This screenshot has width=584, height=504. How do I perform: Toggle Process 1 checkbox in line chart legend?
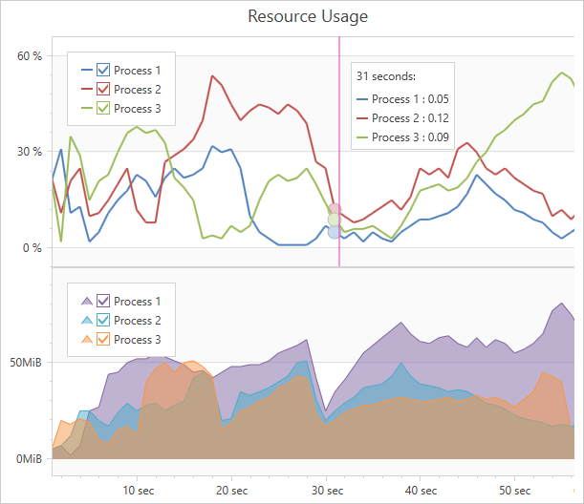(104, 70)
